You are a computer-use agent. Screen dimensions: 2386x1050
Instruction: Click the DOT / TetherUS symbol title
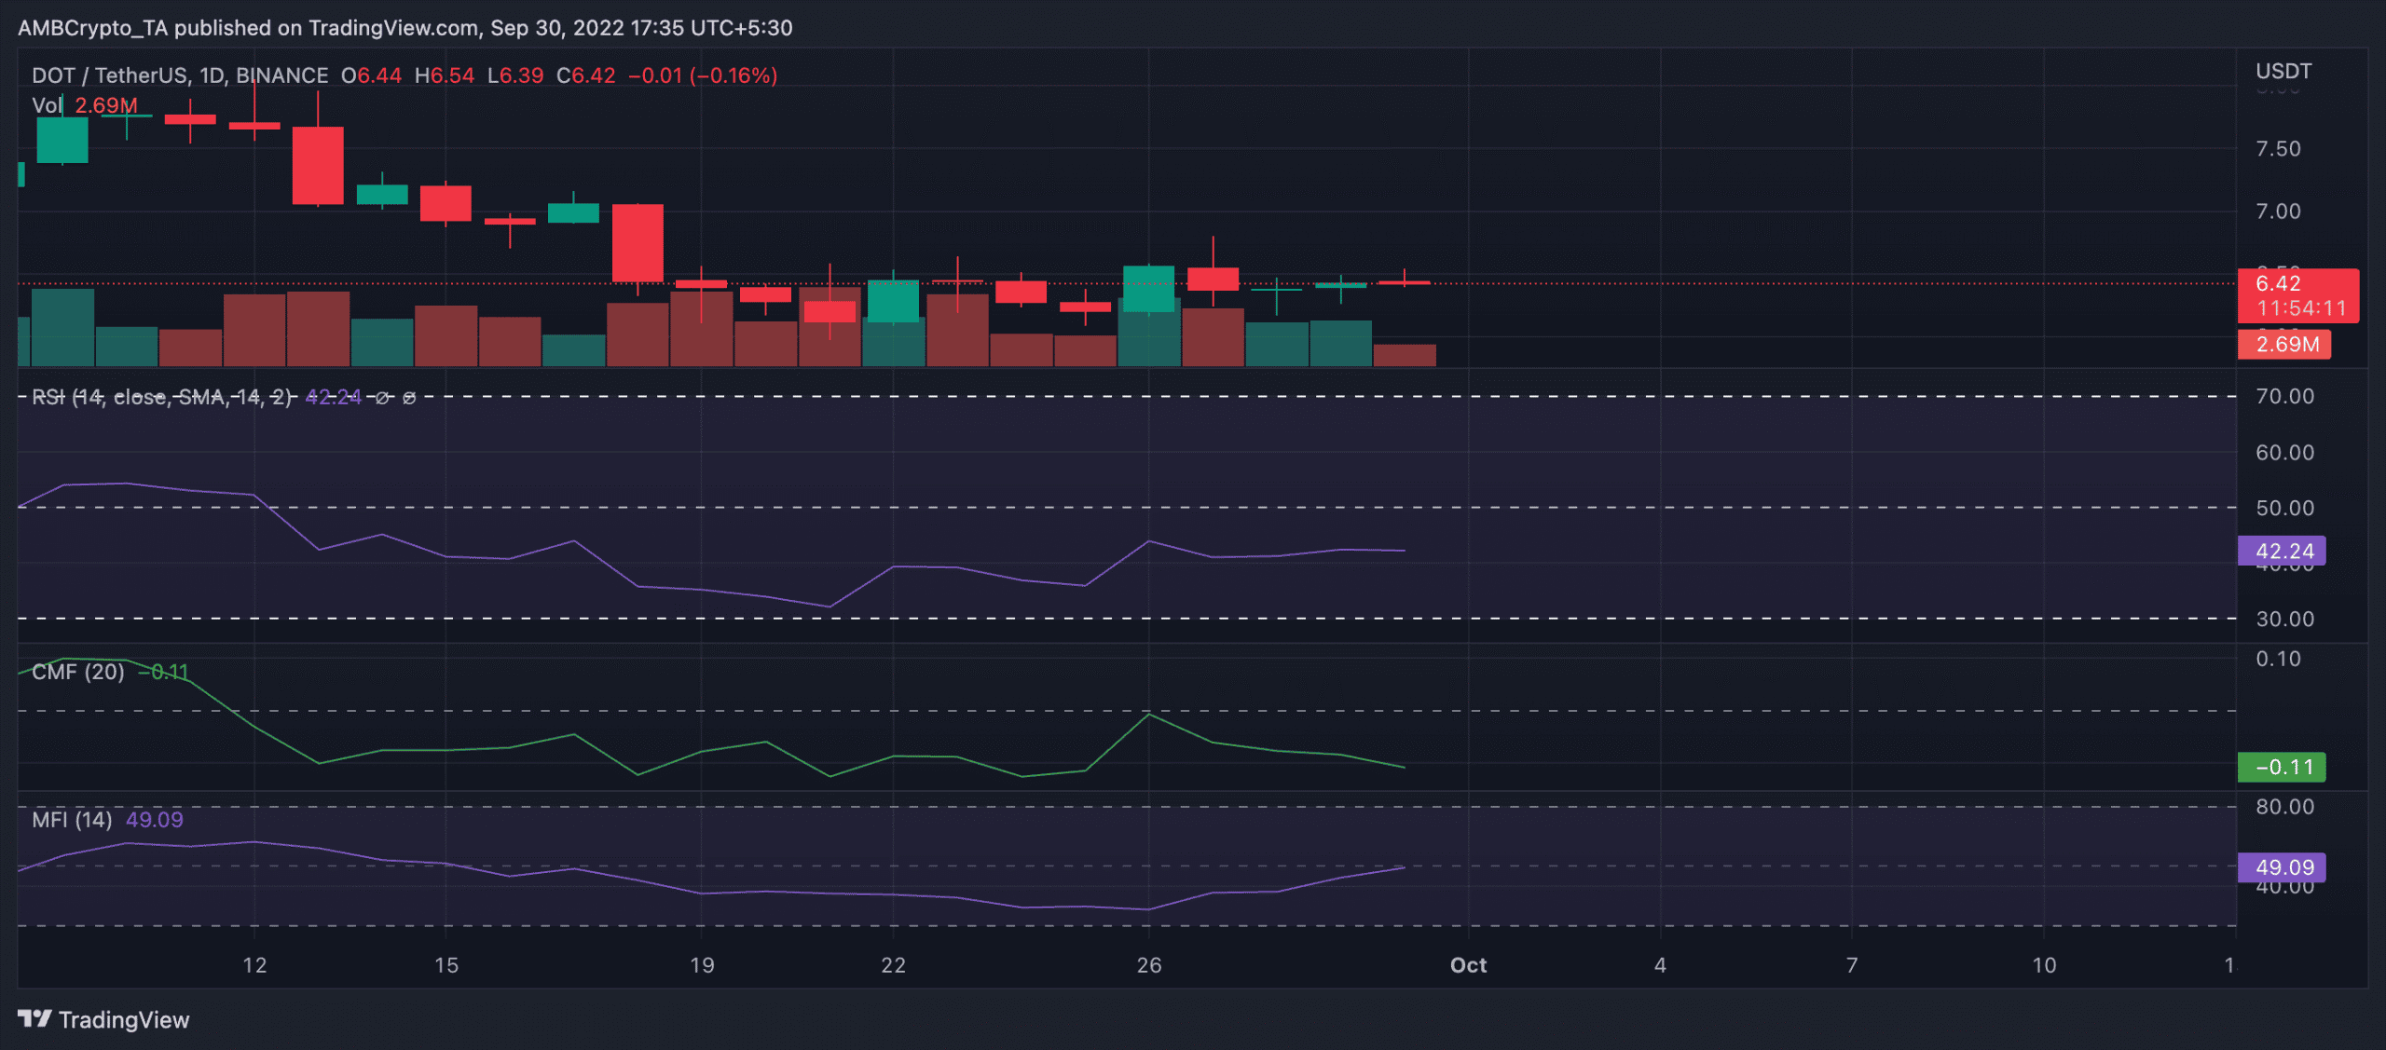point(180,75)
